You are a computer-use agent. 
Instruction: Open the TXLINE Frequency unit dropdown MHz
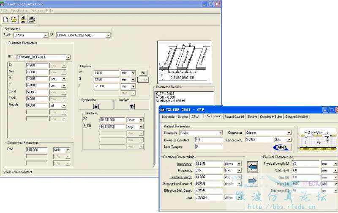[x=239, y=171]
